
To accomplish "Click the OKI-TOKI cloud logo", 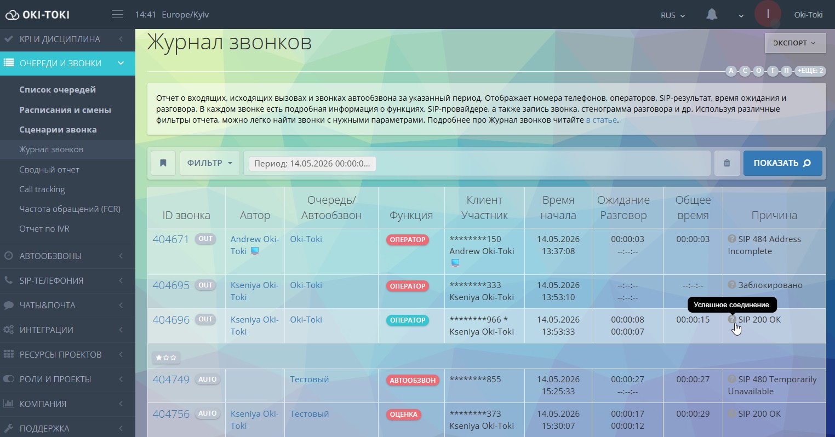I will click(x=37, y=15).
